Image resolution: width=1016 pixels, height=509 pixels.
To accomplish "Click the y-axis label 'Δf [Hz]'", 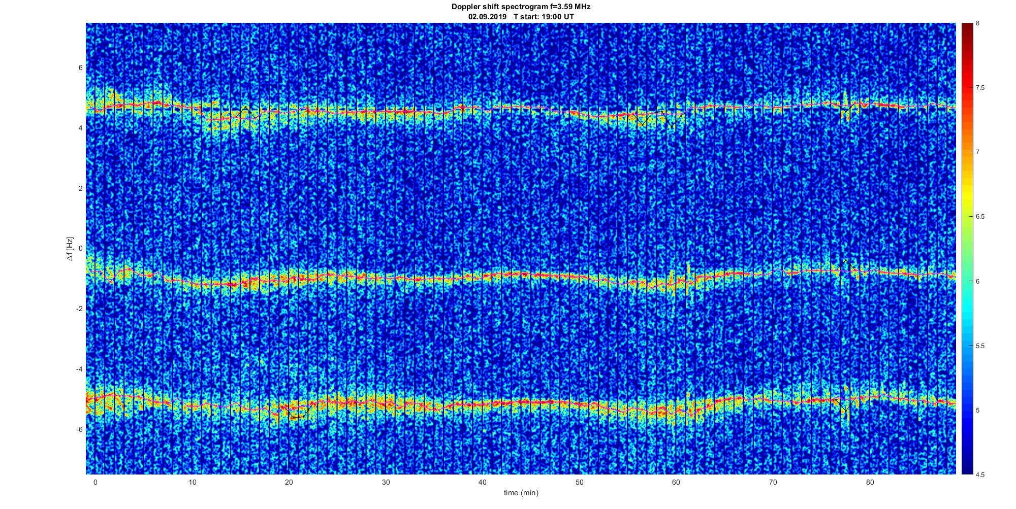I will click(x=70, y=249).
